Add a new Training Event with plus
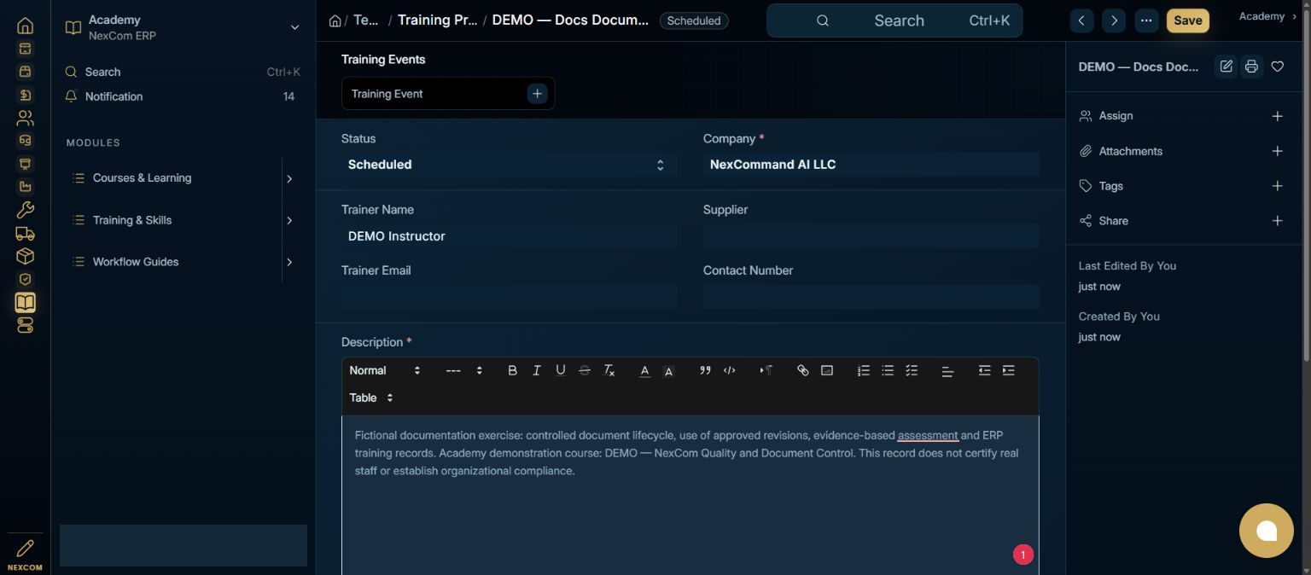The width and height of the screenshot is (1311, 575). coord(537,94)
